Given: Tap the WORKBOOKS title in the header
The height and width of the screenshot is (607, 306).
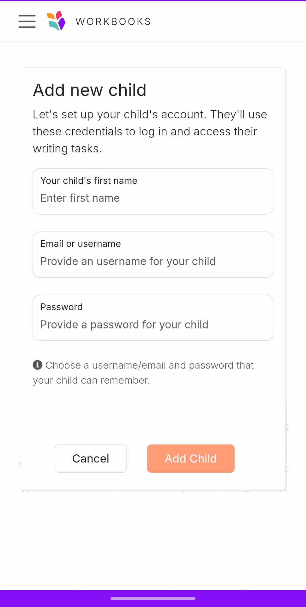Looking at the screenshot, I should tap(113, 21).
